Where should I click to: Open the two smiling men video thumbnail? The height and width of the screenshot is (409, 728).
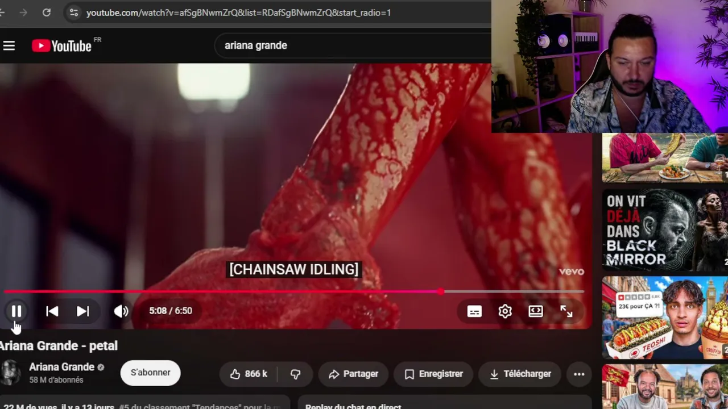coord(665,387)
